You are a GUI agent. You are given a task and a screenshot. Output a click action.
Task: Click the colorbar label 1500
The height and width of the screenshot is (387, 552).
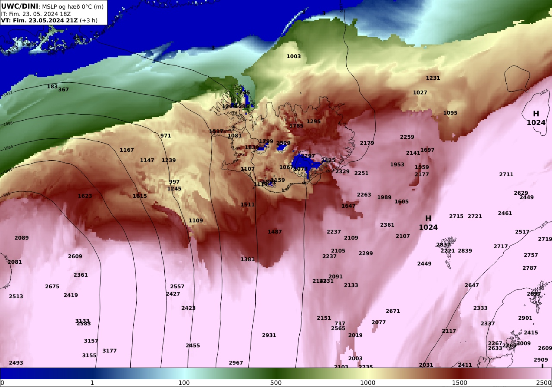pyautogui.click(x=460, y=383)
